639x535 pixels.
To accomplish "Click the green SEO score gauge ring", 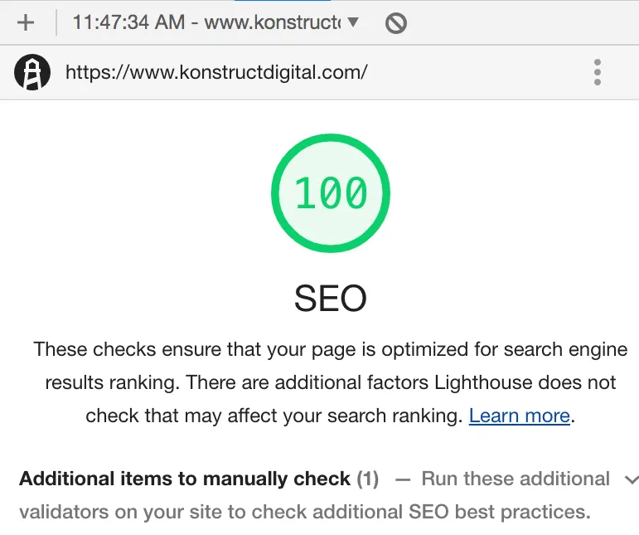I will click(x=331, y=193).
